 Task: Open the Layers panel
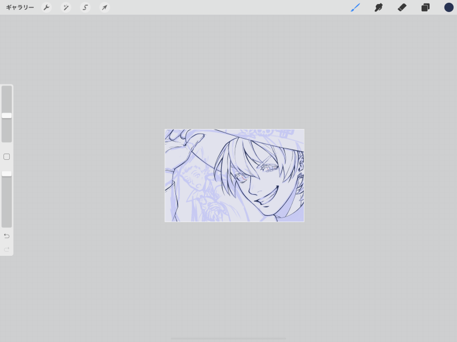coord(426,7)
